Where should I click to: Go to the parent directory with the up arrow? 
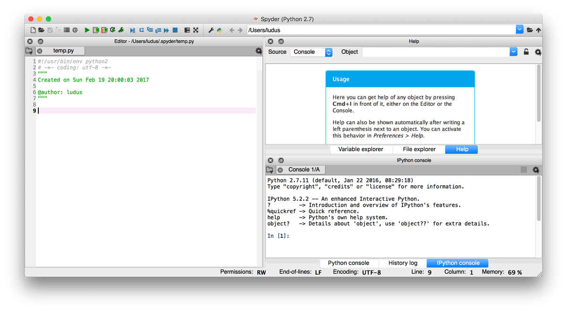(x=538, y=30)
